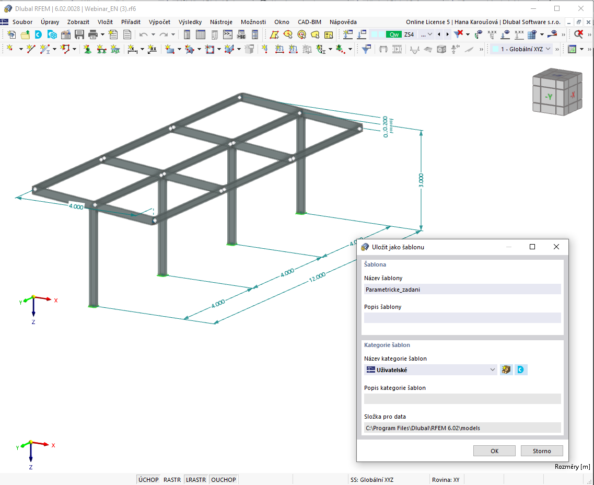Open the Úpravy menu
Image resolution: width=594 pixels, height=485 pixels.
(x=50, y=22)
